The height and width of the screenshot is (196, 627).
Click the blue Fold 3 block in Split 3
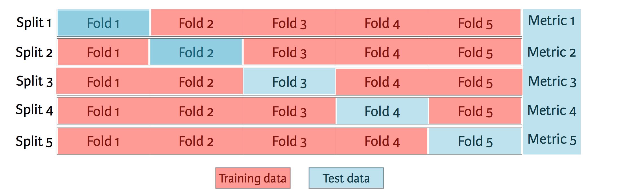point(289,82)
